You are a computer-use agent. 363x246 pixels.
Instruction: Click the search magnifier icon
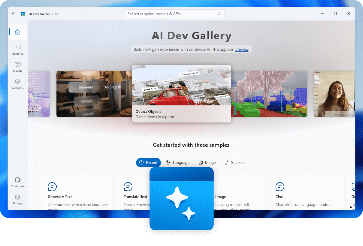tap(219, 14)
